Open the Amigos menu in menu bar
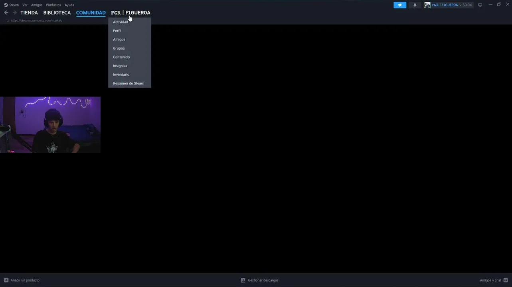Viewport: 512px width, 287px height. (x=37, y=5)
